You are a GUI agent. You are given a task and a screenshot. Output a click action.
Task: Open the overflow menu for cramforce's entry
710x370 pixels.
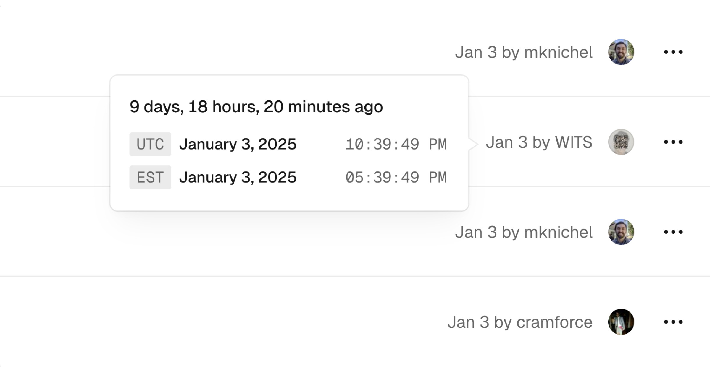[x=674, y=322]
